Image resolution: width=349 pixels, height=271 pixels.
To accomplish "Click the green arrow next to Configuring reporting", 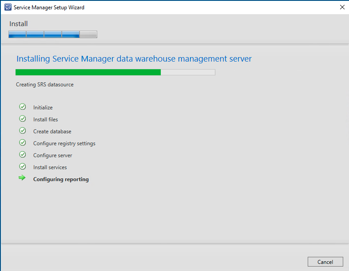I will point(22,178).
